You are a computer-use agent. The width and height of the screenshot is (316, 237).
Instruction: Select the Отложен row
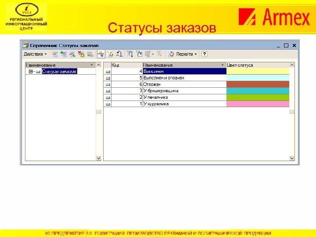point(196,84)
